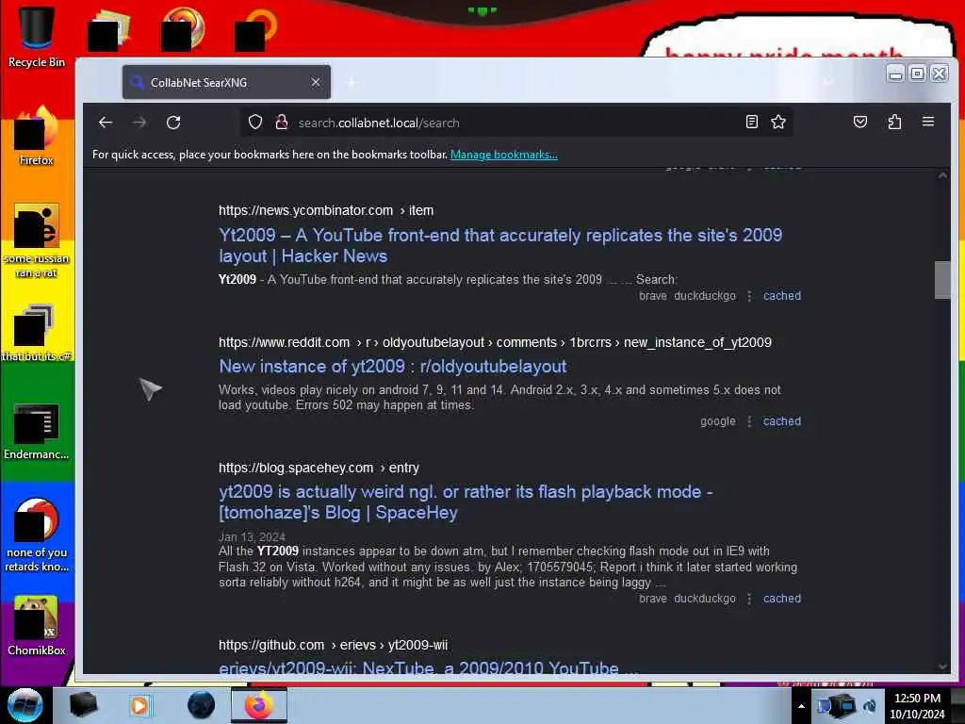The width and height of the screenshot is (965, 724).
Task: Bookmark this page with the star icon
Action: (x=778, y=122)
